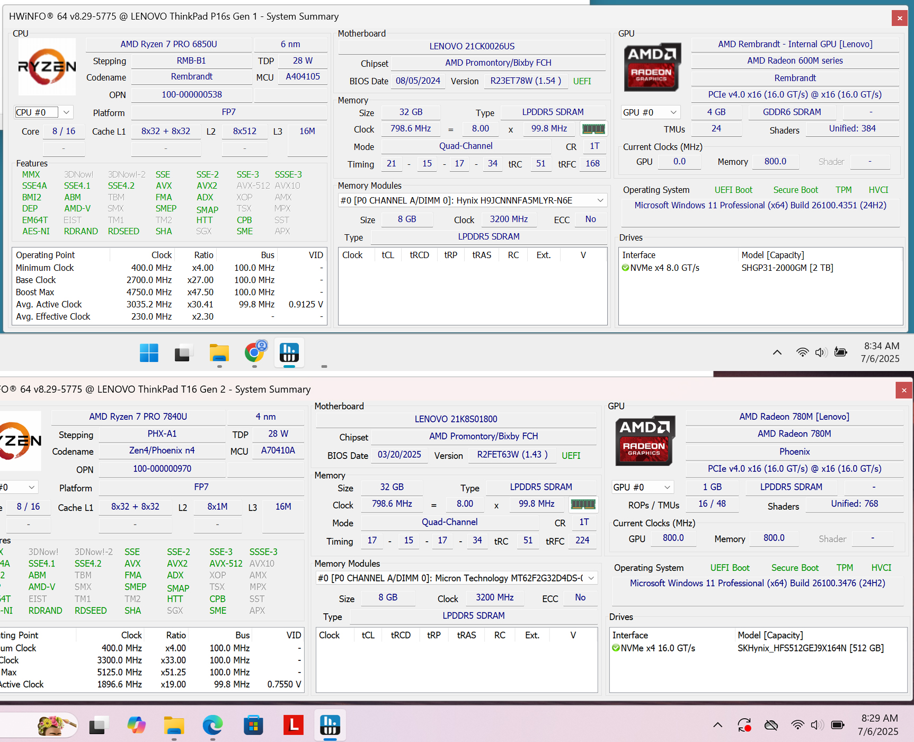Click the cloud-off tray icon in lower taskbar
Viewport: 914px width, 742px height.
(771, 725)
